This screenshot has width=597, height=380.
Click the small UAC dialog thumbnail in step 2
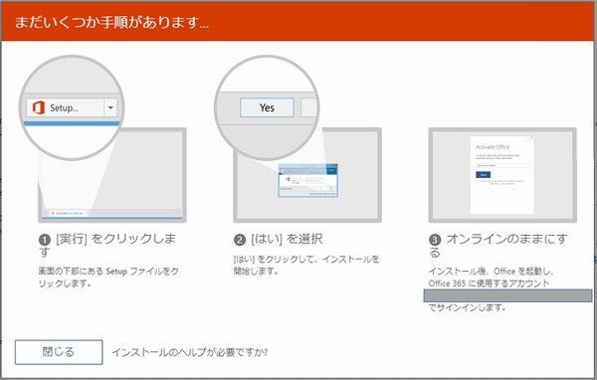pos(308,180)
